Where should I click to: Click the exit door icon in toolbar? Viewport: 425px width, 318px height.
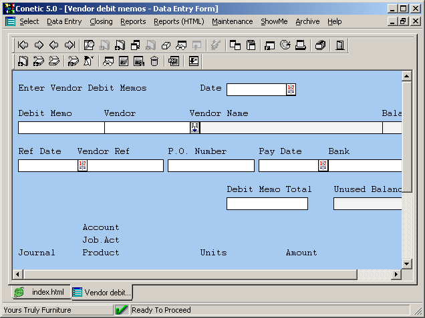[340, 45]
